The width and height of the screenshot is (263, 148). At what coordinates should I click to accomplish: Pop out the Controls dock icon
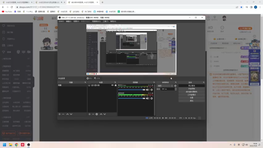203,83
